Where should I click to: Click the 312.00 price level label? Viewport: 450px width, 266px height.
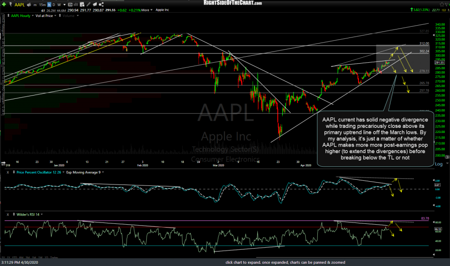point(424,44)
